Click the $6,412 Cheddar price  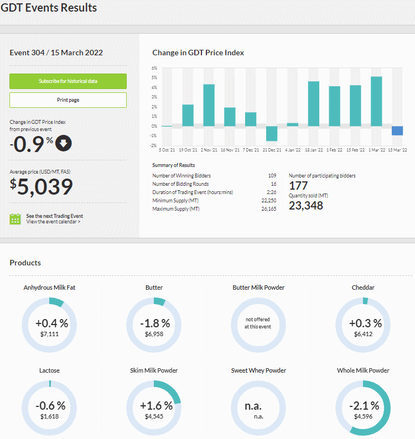(x=363, y=334)
